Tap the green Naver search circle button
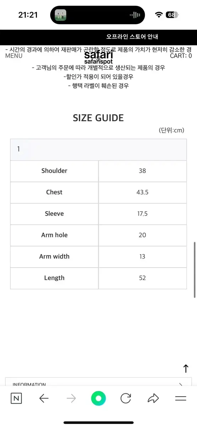Viewport: 197px width, 428px height. pos(98,398)
